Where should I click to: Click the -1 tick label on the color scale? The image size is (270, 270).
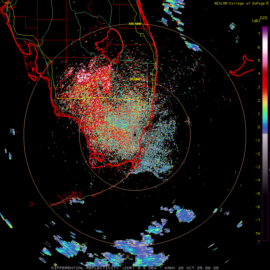click(x=258, y=140)
